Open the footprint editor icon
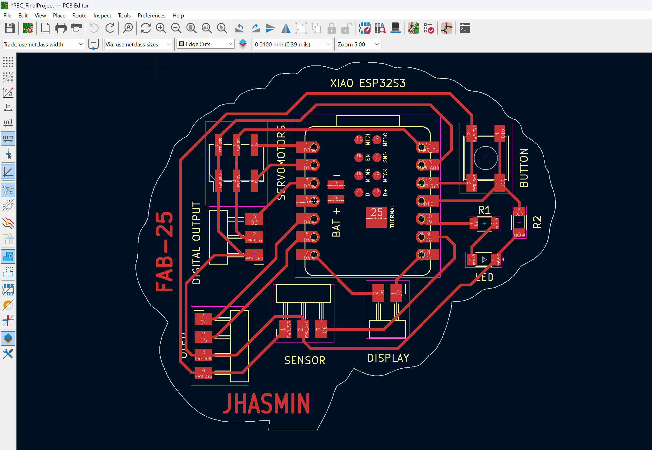 coord(365,28)
